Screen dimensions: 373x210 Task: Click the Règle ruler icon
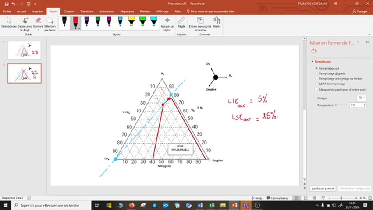tap(181, 21)
